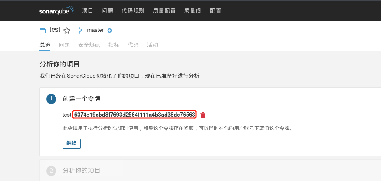Switch to the 活动 tab
This screenshot has height=181, width=381.
tap(152, 45)
